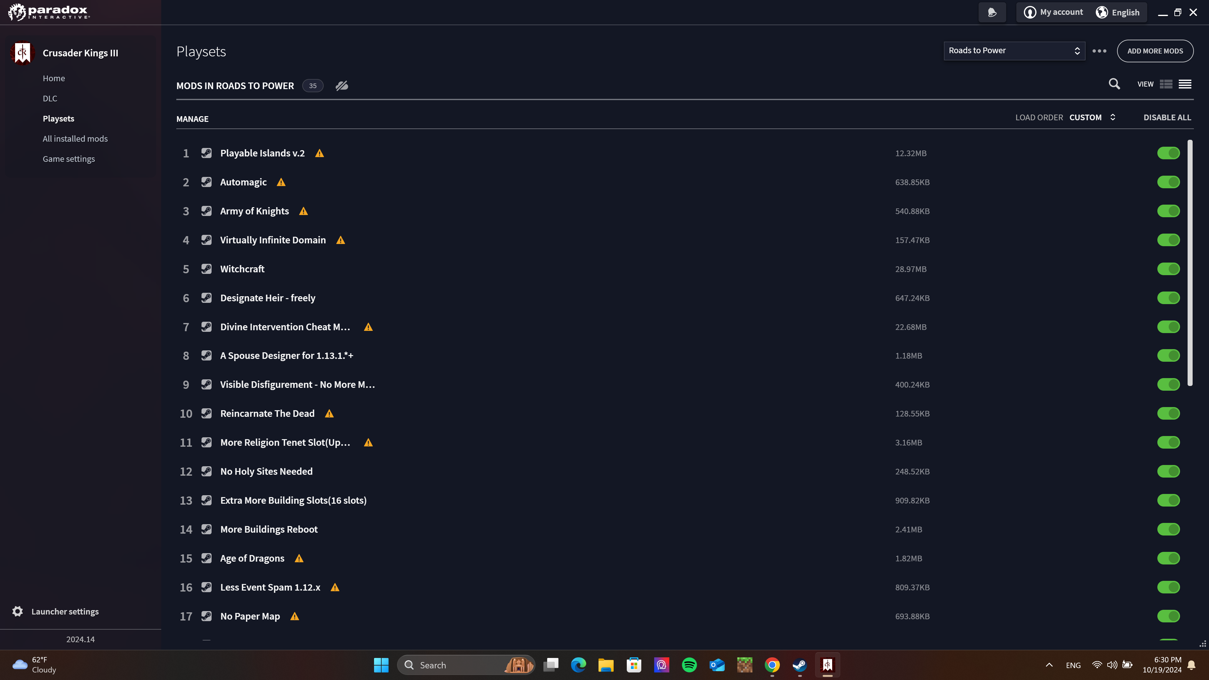The height and width of the screenshot is (680, 1209).
Task: Open Steam from the taskbar
Action: tap(800, 665)
